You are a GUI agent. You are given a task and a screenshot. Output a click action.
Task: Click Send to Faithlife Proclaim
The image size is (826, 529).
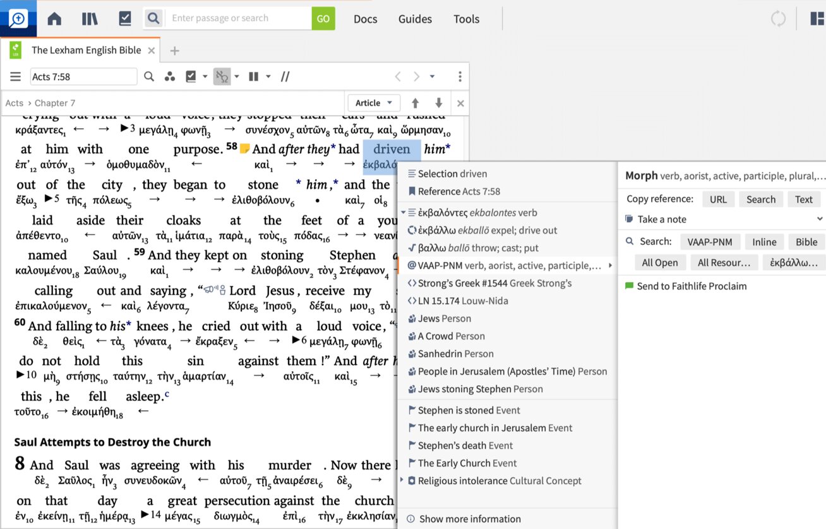point(685,286)
